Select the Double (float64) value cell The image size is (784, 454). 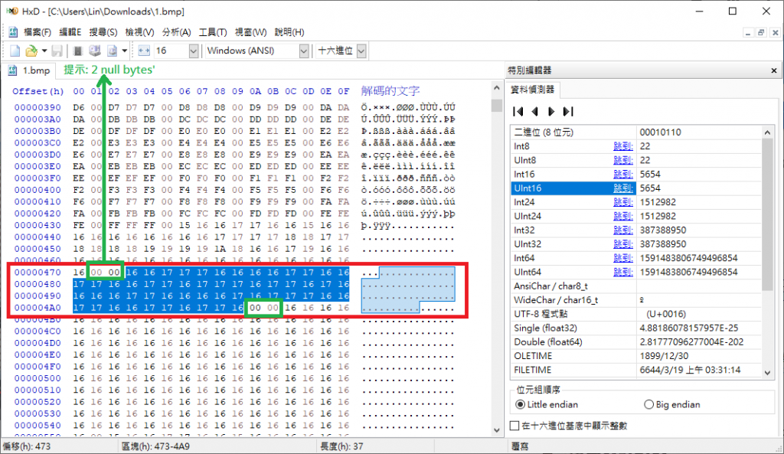698,342
